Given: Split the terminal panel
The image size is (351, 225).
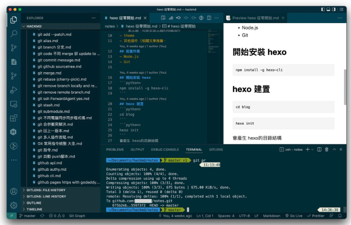Looking at the screenshot, I should [x=319, y=150].
